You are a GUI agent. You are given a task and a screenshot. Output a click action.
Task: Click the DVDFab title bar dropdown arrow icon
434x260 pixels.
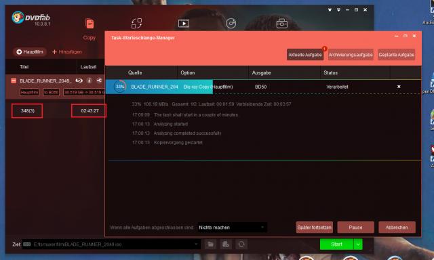coord(338,9)
